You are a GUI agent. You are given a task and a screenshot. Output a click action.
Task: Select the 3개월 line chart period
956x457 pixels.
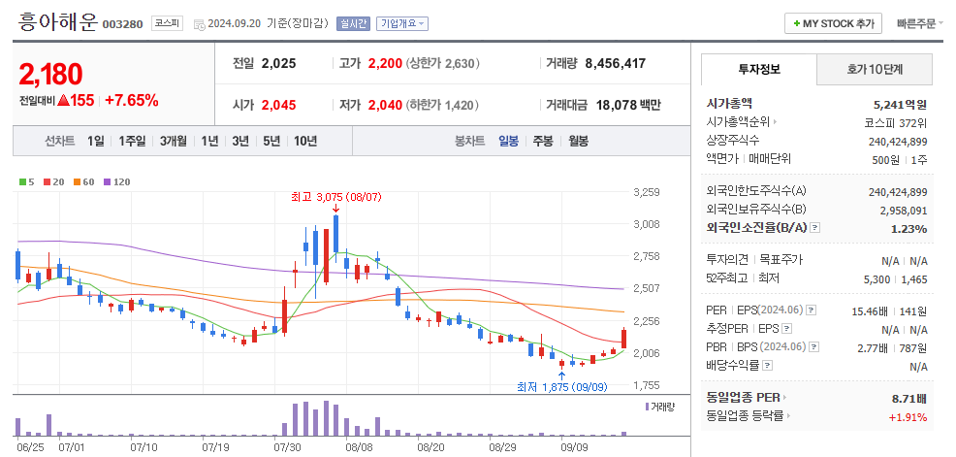click(174, 141)
